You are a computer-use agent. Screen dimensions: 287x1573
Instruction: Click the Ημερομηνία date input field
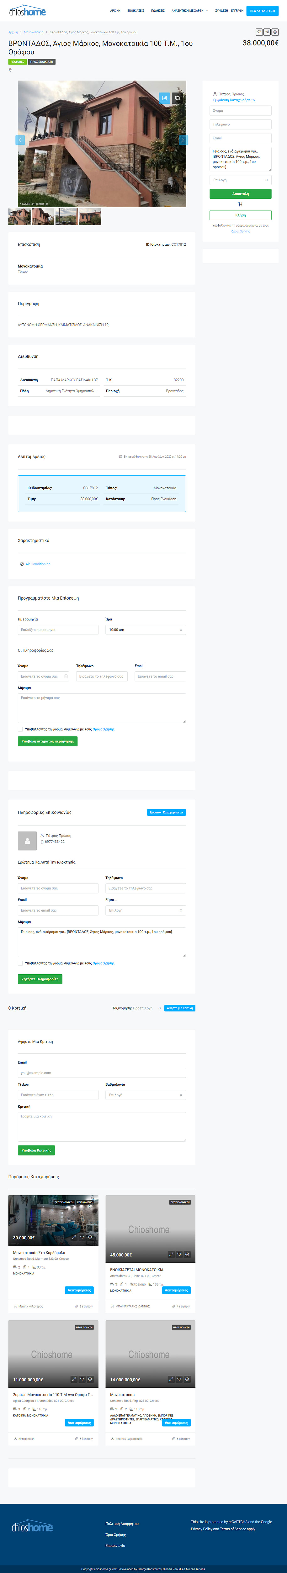tap(58, 630)
